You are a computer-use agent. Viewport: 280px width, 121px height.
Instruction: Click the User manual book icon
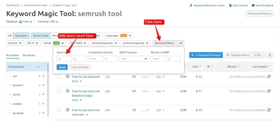point(230,5)
